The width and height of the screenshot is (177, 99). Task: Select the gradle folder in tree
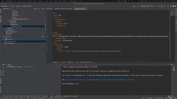(9, 34)
